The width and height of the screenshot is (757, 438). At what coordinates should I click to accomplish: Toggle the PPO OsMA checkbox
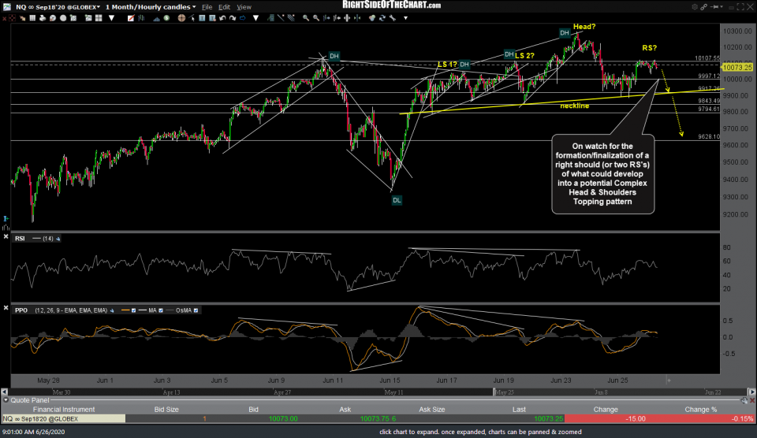tap(196, 310)
